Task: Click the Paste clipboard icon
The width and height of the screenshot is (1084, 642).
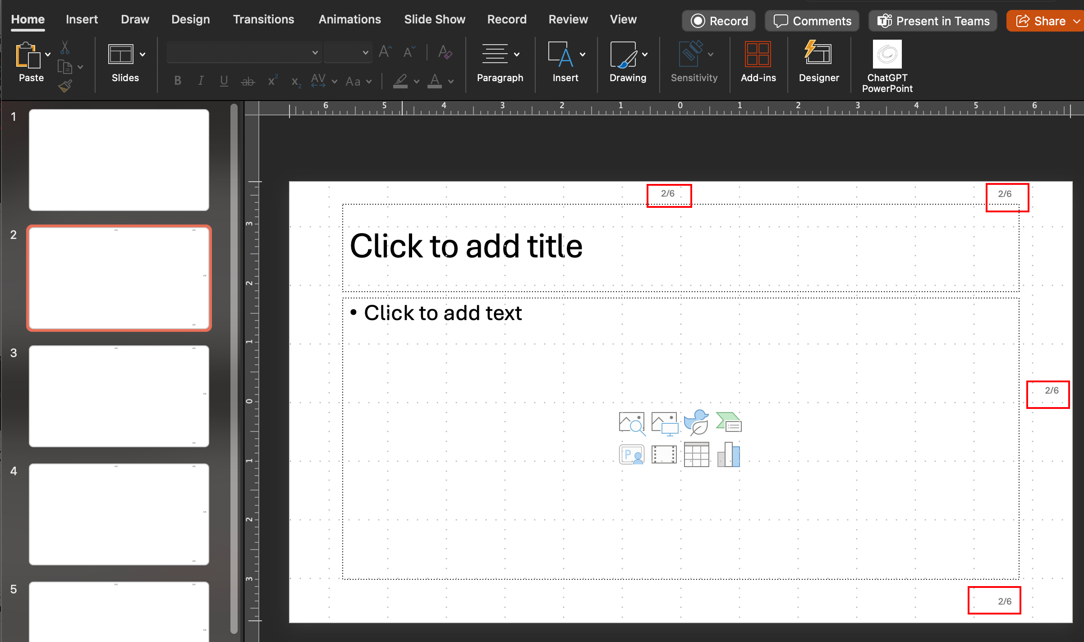Action: (x=27, y=55)
